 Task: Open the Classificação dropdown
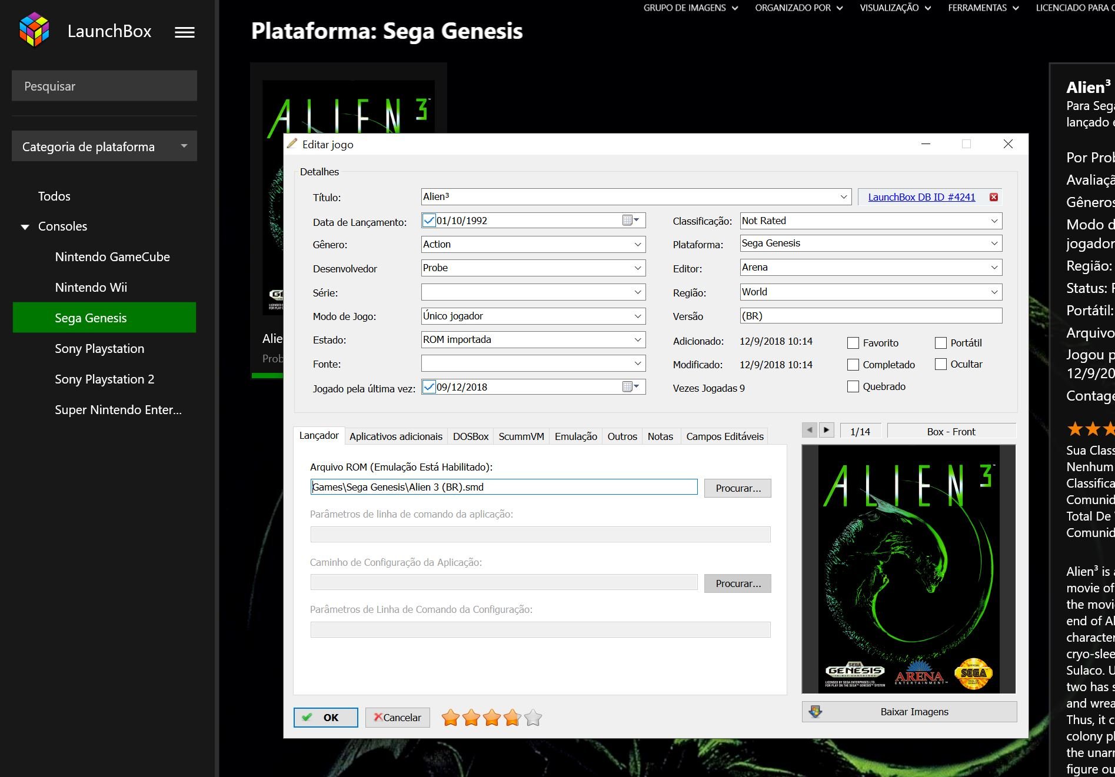pyautogui.click(x=994, y=221)
